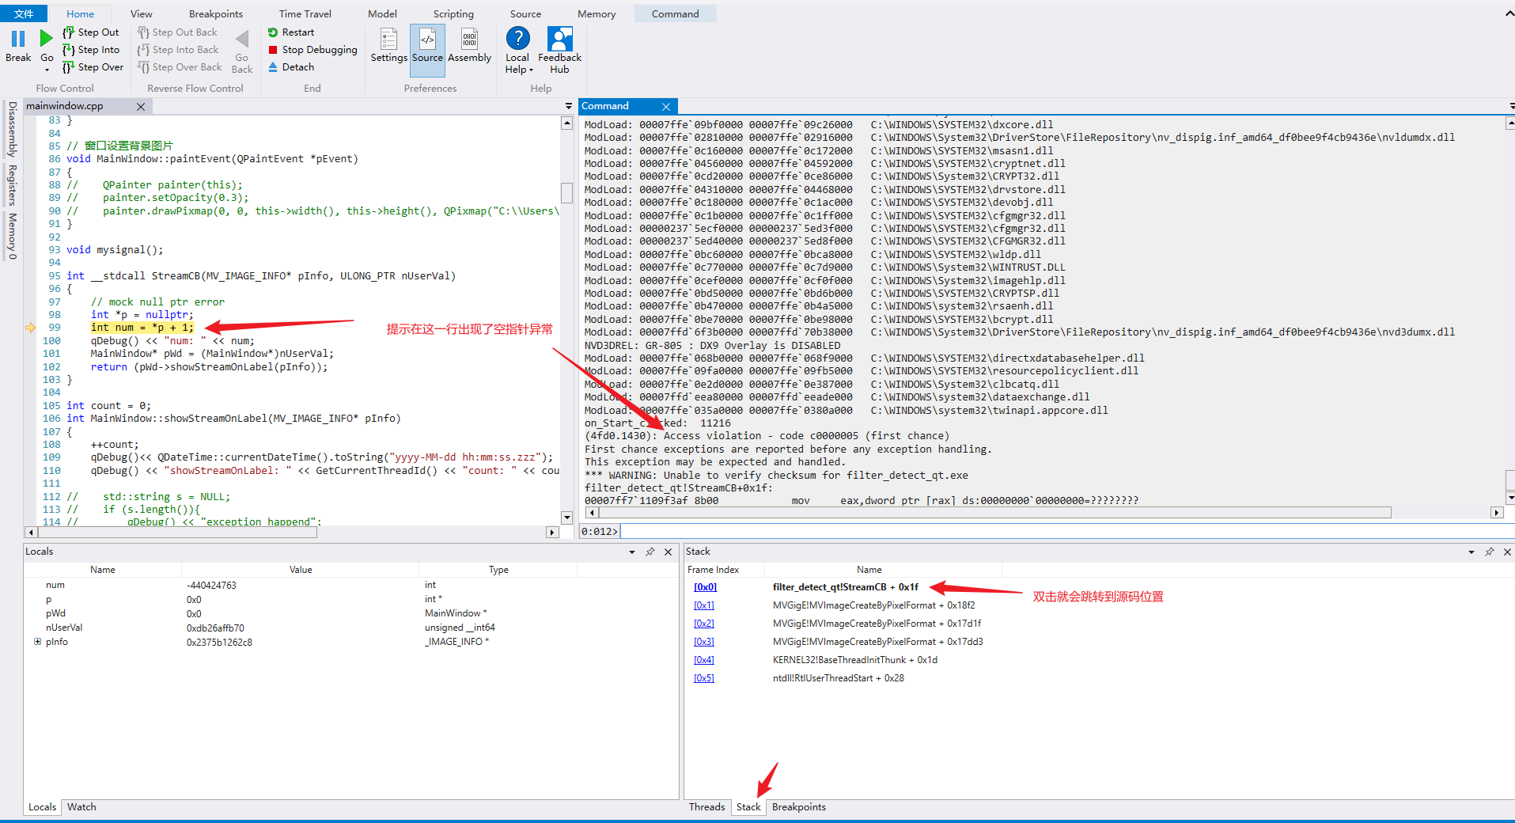This screenshot has width=1515, height=823.
Task: Pin the Locals panel
Action: (650, 552)
